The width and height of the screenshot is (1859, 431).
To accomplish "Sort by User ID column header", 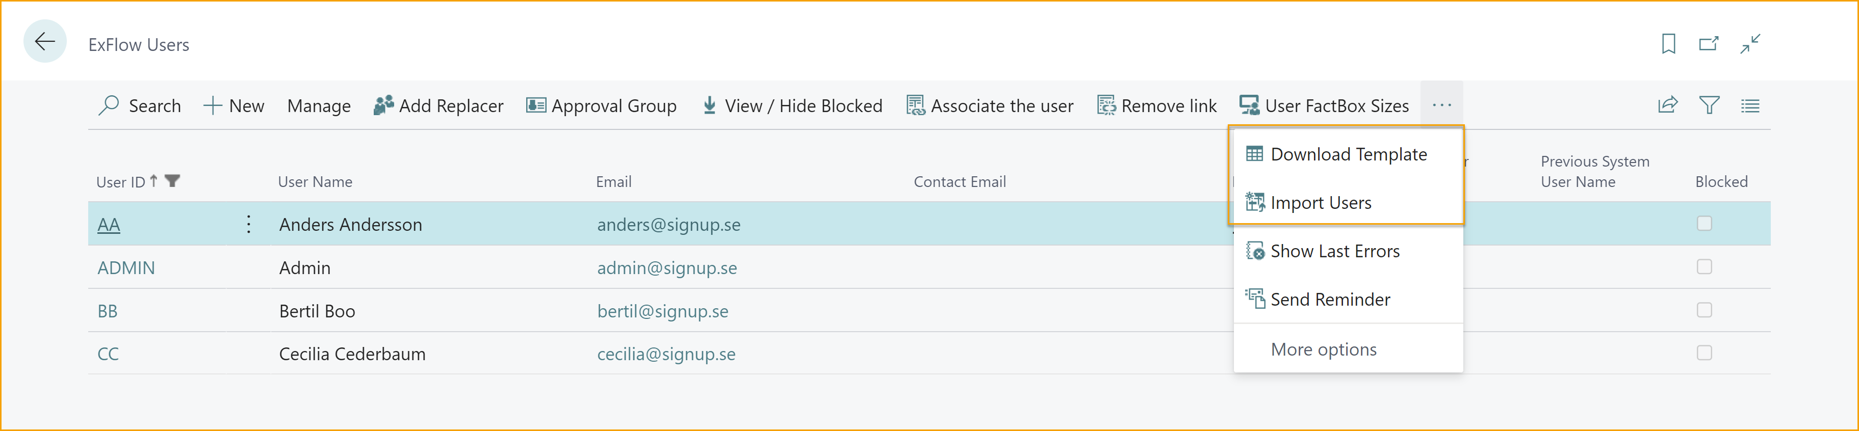I will click(120, 182).
